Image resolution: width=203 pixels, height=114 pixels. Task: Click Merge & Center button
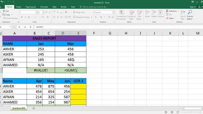coord(81,17)
